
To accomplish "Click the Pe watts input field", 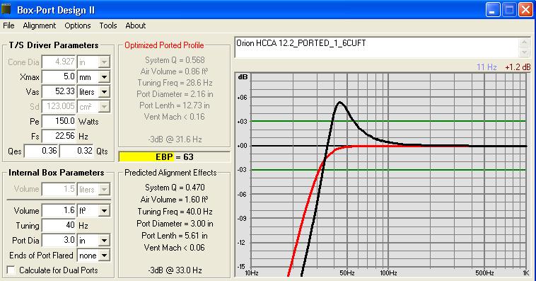I will pos(59,122).
